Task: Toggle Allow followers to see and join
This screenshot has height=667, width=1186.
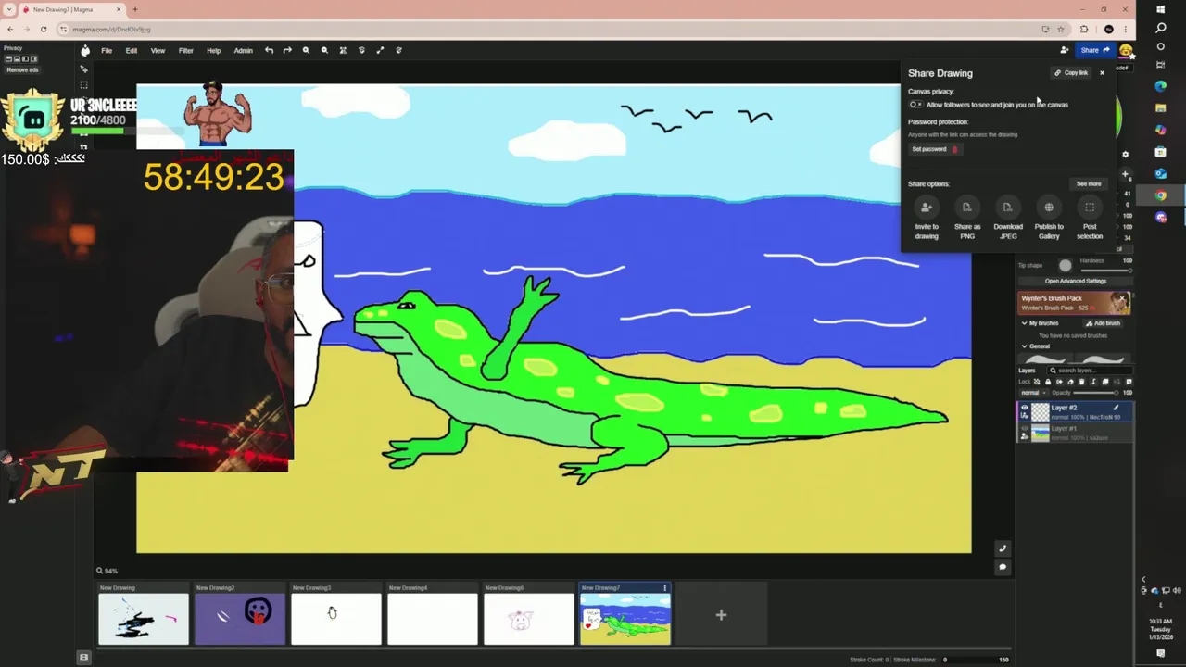Action: click(915, 105)
